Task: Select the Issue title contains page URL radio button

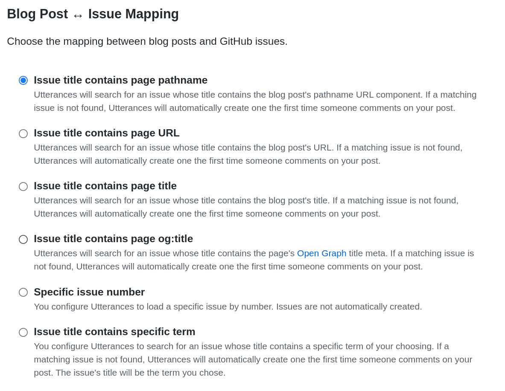Action: (23, 133)
